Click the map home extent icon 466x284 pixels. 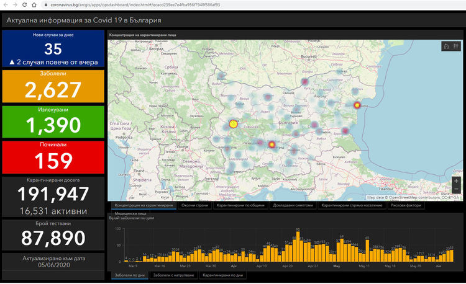(x=446, y=47)
